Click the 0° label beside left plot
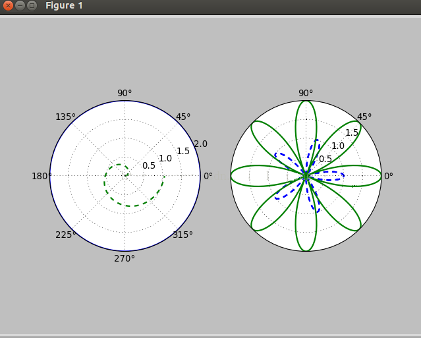 tap(208, 176)
